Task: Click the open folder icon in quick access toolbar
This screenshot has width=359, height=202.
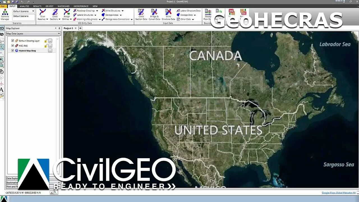Action: (x=9, y=2)
